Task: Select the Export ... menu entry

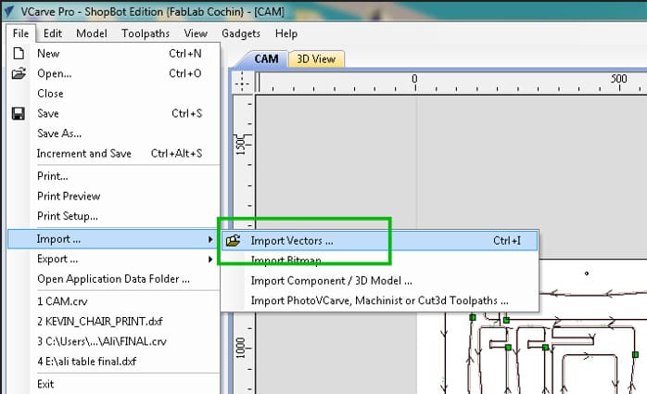Action: [x=113, y=259]
